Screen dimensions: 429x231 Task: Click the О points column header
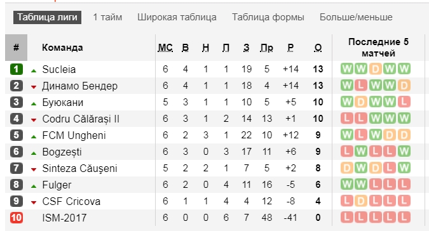coord(318,48)
